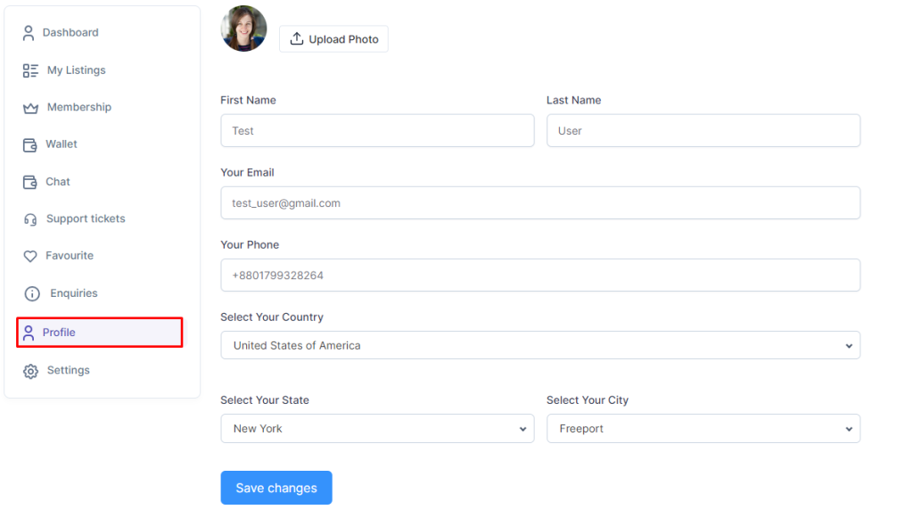Open the Select Your City dropdown

pyautogui.click(x=703, y=429)
